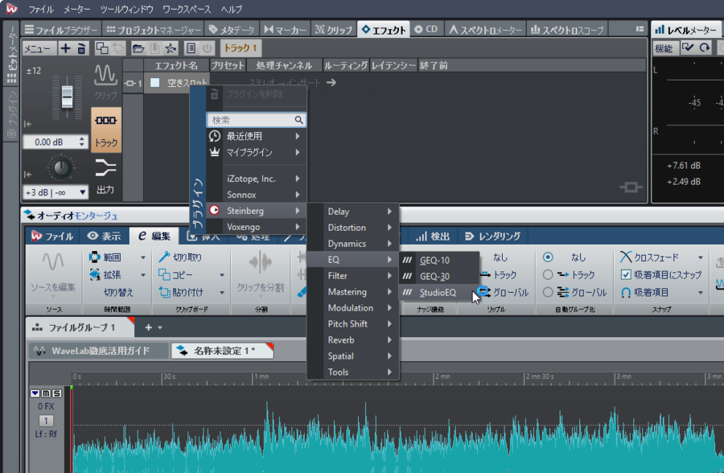This screenshot has height=473, width=724.
Task: Expand the Voxengo plugin submenu
Action: click(257, 227)
